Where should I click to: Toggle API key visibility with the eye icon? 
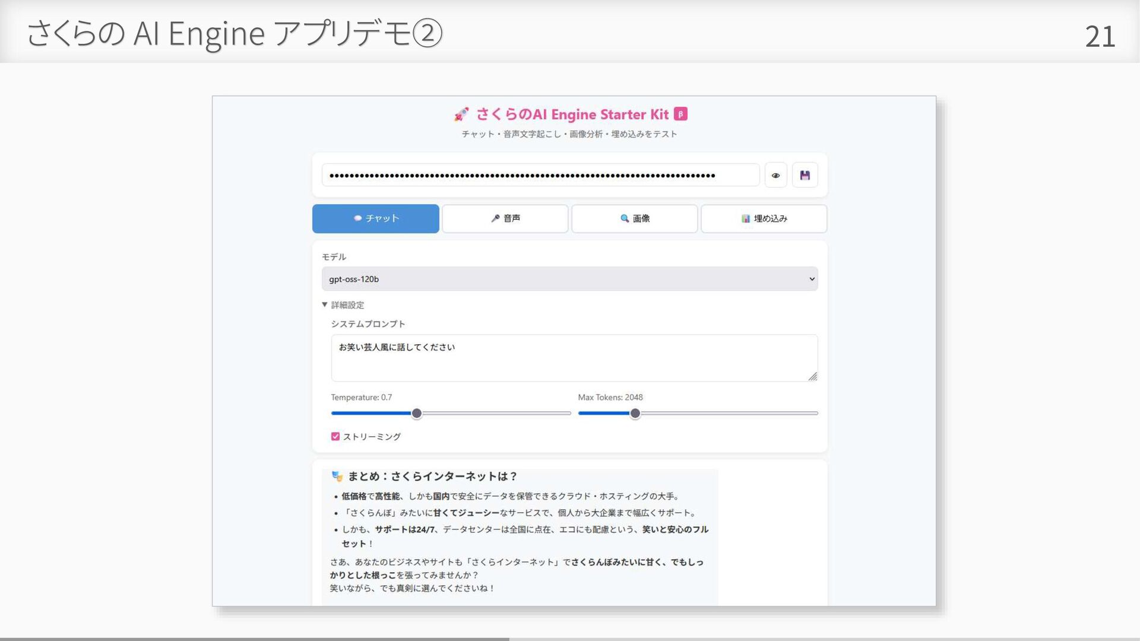[x=775, y=175]
